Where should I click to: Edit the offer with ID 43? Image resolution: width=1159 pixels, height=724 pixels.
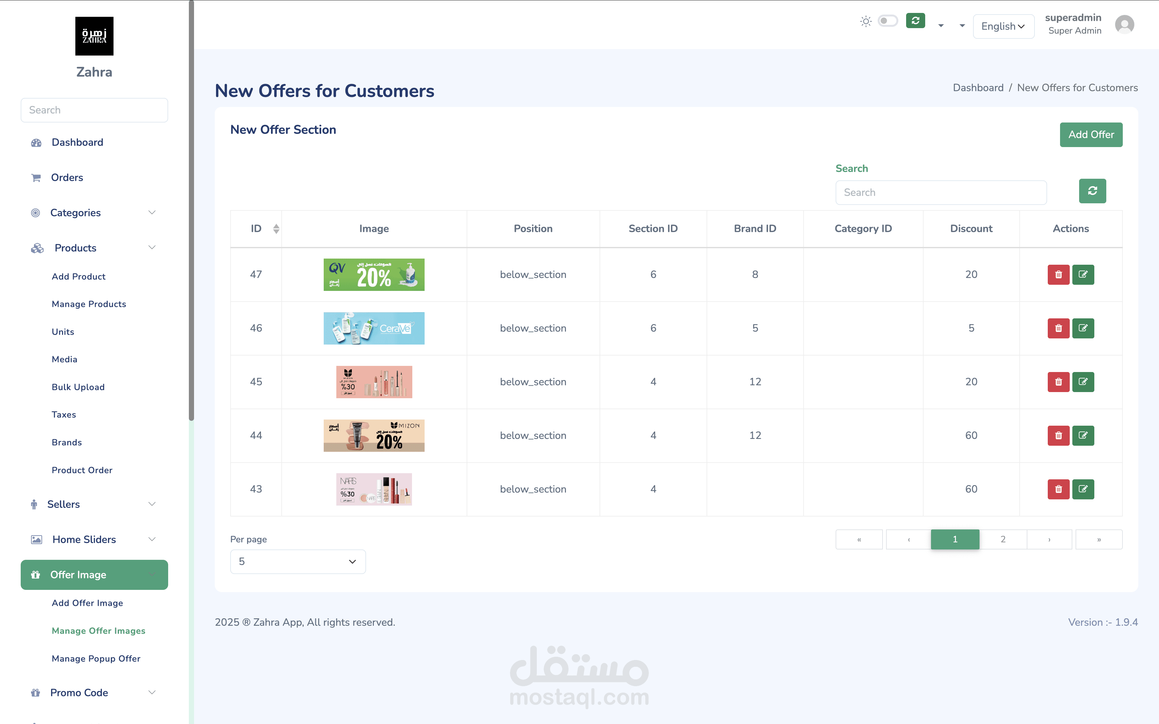(1083, 489)
